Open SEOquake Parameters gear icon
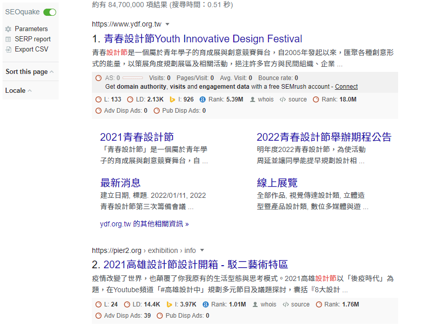 tap(8, 29)
